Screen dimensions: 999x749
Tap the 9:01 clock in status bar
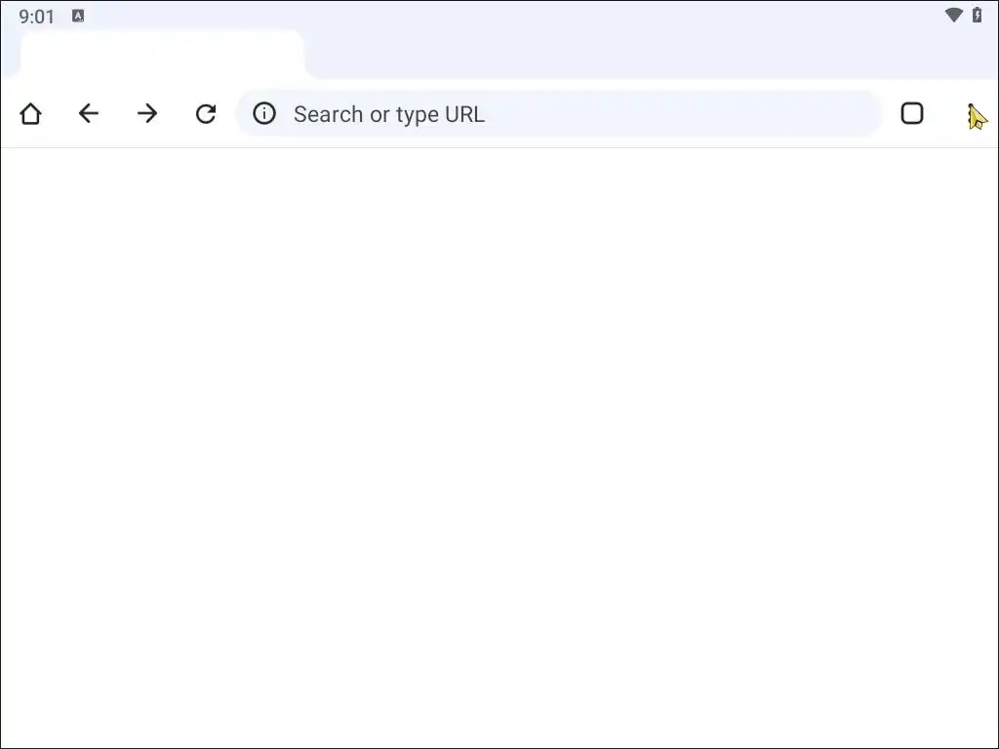[x=37, y=17]
